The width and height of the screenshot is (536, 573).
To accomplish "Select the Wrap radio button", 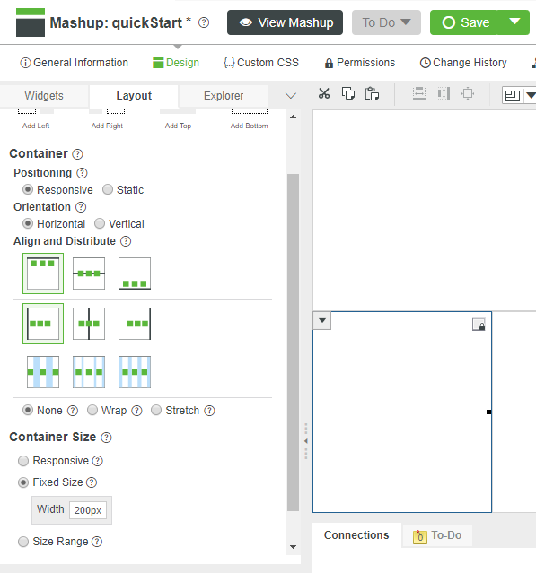I will [x=92, y=411].
